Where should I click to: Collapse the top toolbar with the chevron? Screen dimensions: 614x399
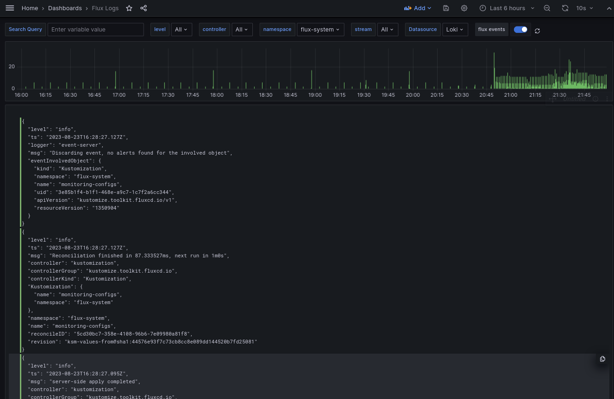[x=609, y=8]
